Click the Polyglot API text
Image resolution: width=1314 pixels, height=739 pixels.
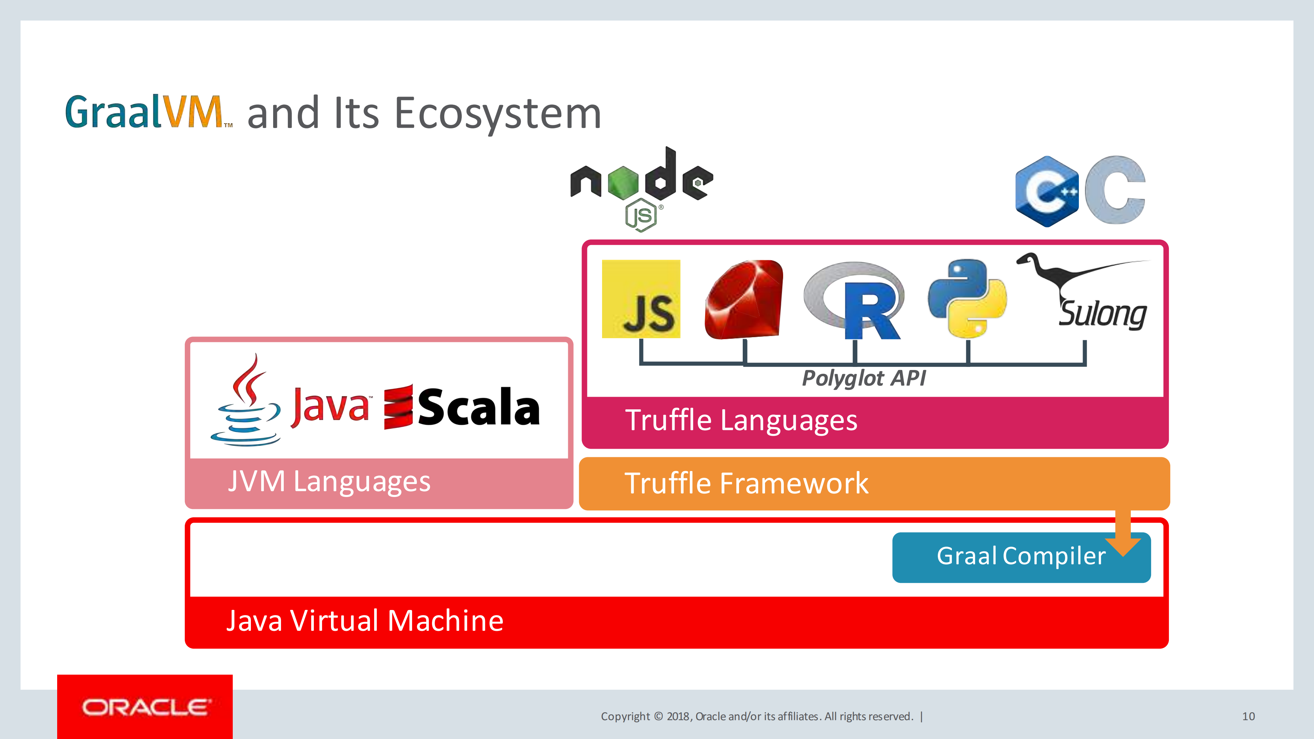coord(864,379)
